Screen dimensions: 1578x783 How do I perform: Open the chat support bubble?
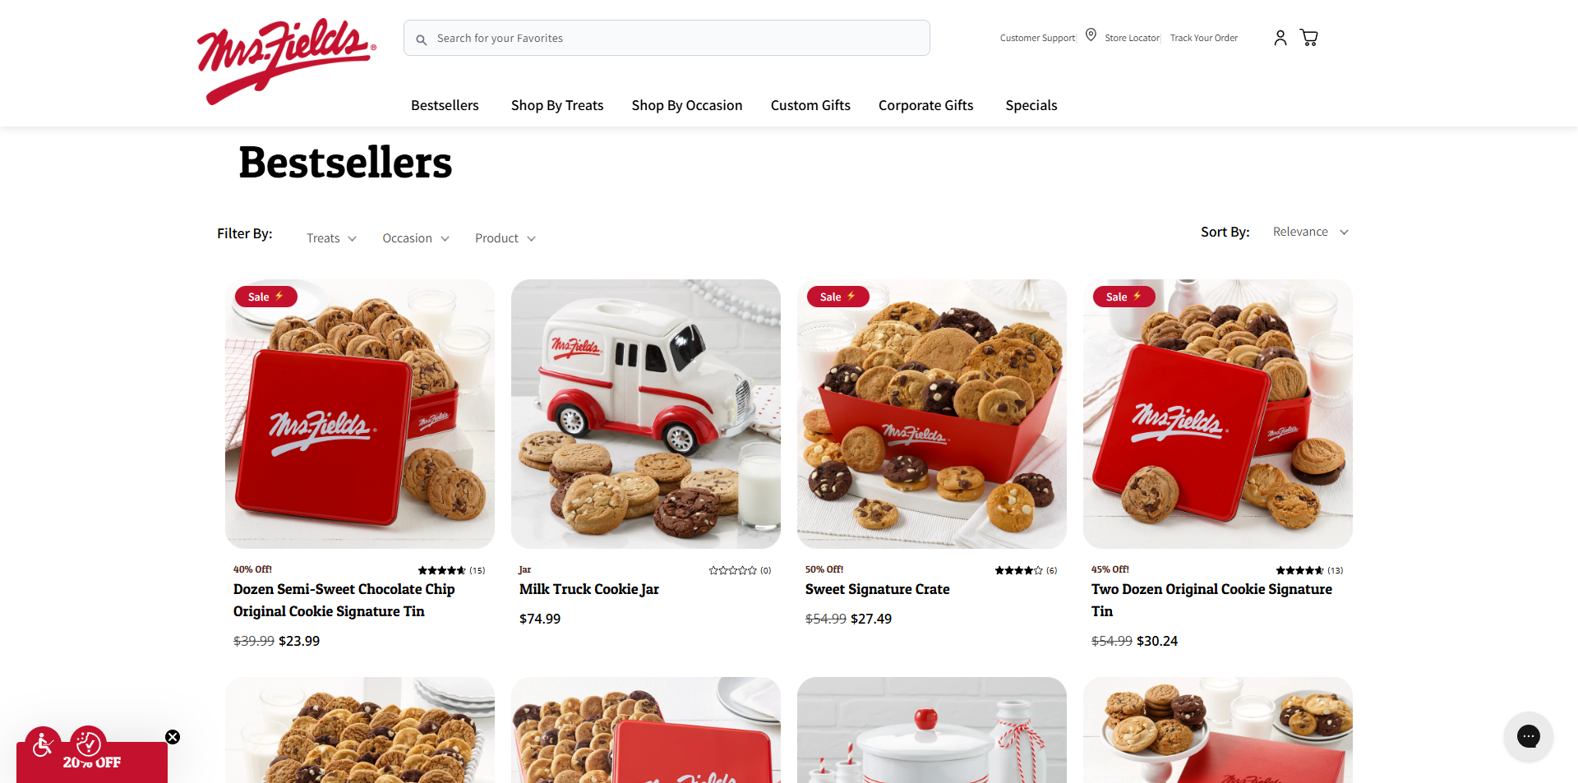[1528, 736]
